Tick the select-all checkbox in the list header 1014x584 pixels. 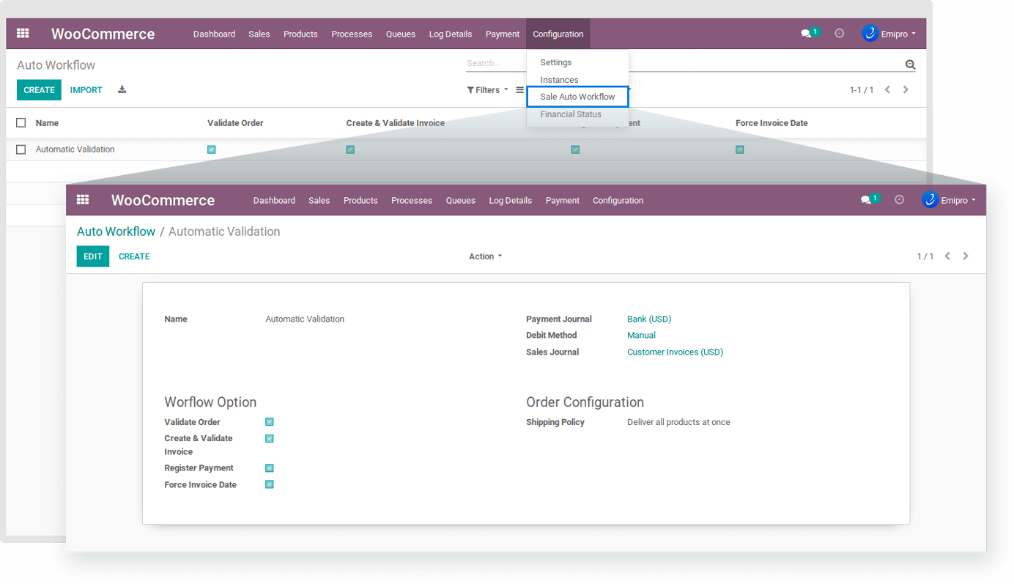point(21,123)
